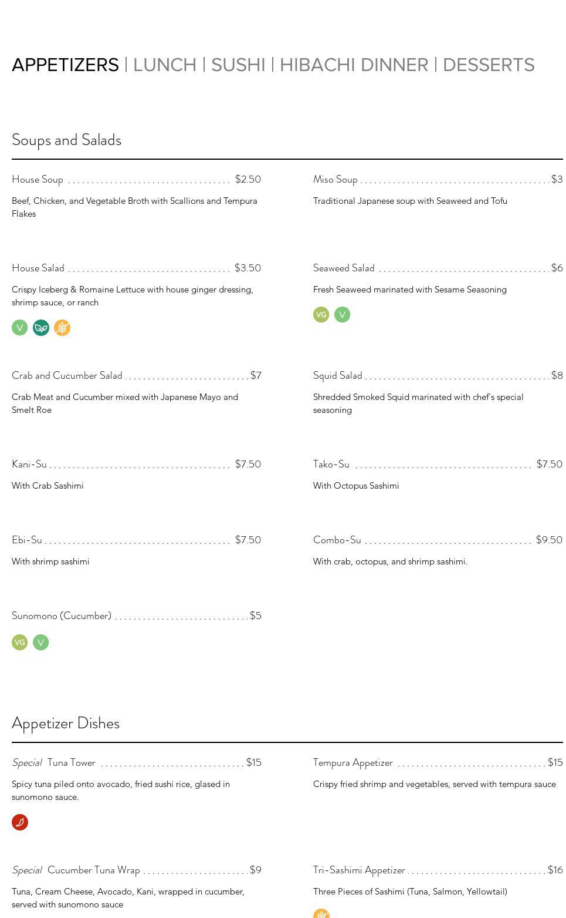566x918 pixels.
Task: Switch to the LUNCH menu tab
Action: [x=165, y=65]
